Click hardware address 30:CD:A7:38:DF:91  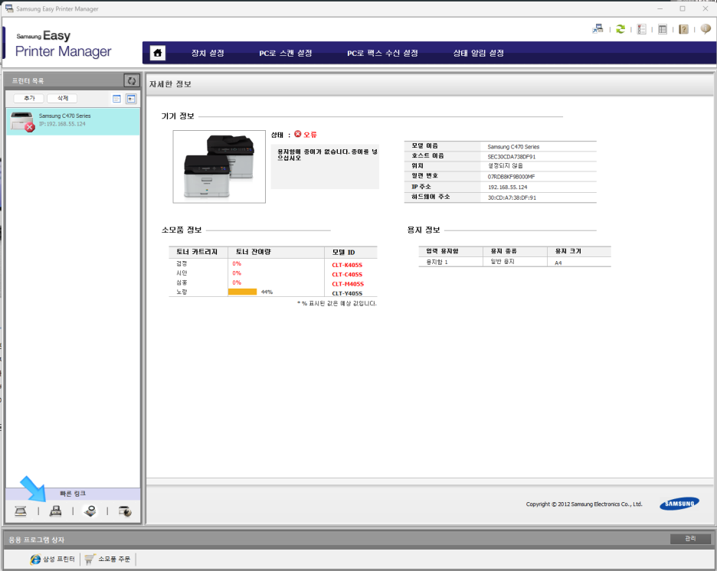coord(512,197)
